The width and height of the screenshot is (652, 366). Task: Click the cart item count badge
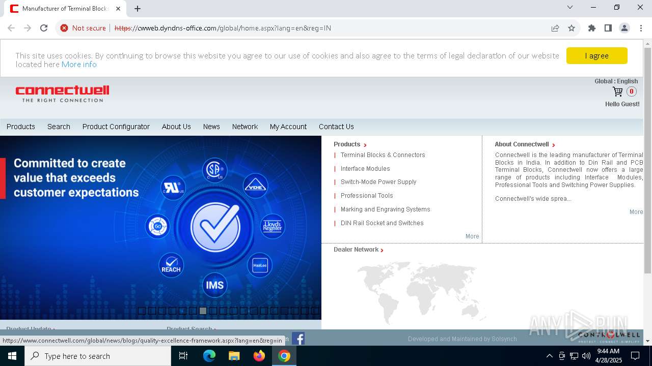pos(632,91)
